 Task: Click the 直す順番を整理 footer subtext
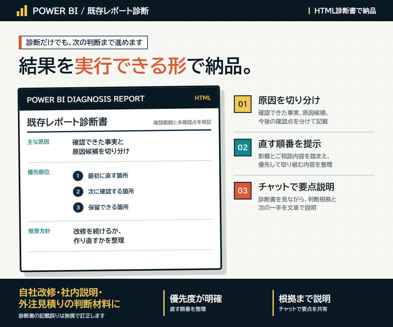click(188, 309)
